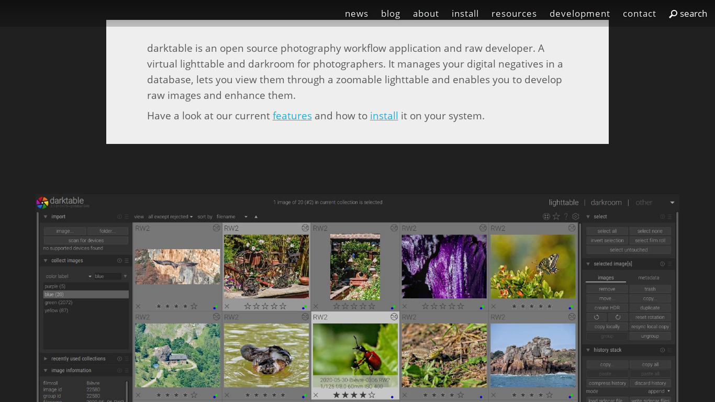Click the 'select untouched' button
Screen dimensions: 715x402
629,250
